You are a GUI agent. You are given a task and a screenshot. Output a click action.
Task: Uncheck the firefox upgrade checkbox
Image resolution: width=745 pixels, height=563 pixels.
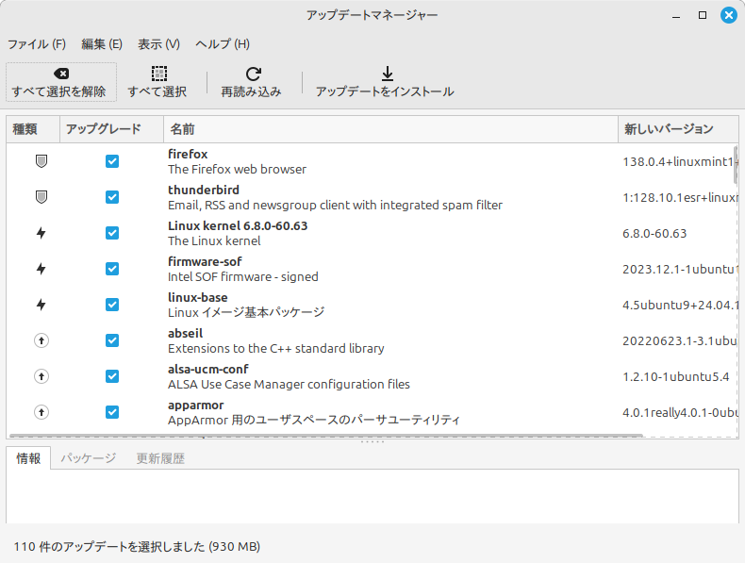coord(112,161)
